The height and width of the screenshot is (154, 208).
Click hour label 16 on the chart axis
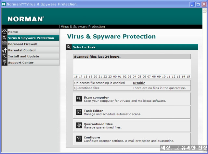tap(76, 77)
